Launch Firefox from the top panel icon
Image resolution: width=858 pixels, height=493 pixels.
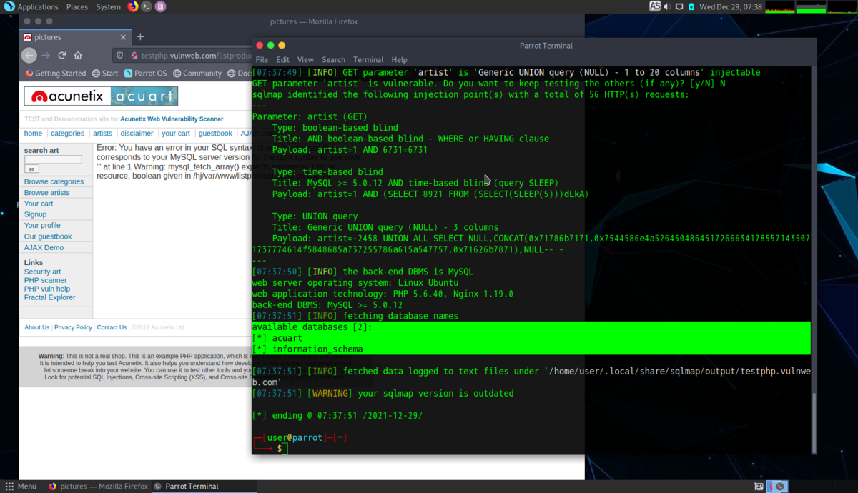point(133,6)
